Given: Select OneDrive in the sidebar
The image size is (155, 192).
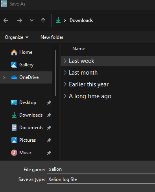Looking at the screenshot, I should point(29,77).
